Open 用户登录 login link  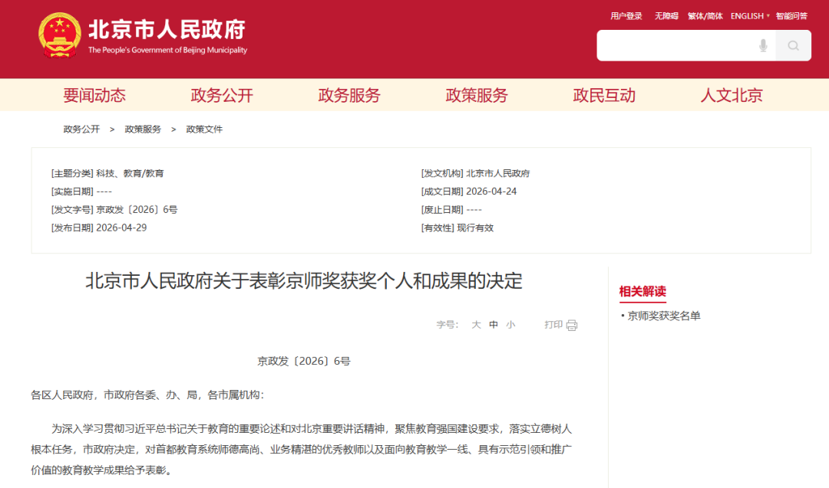click(x=626, y=16)
